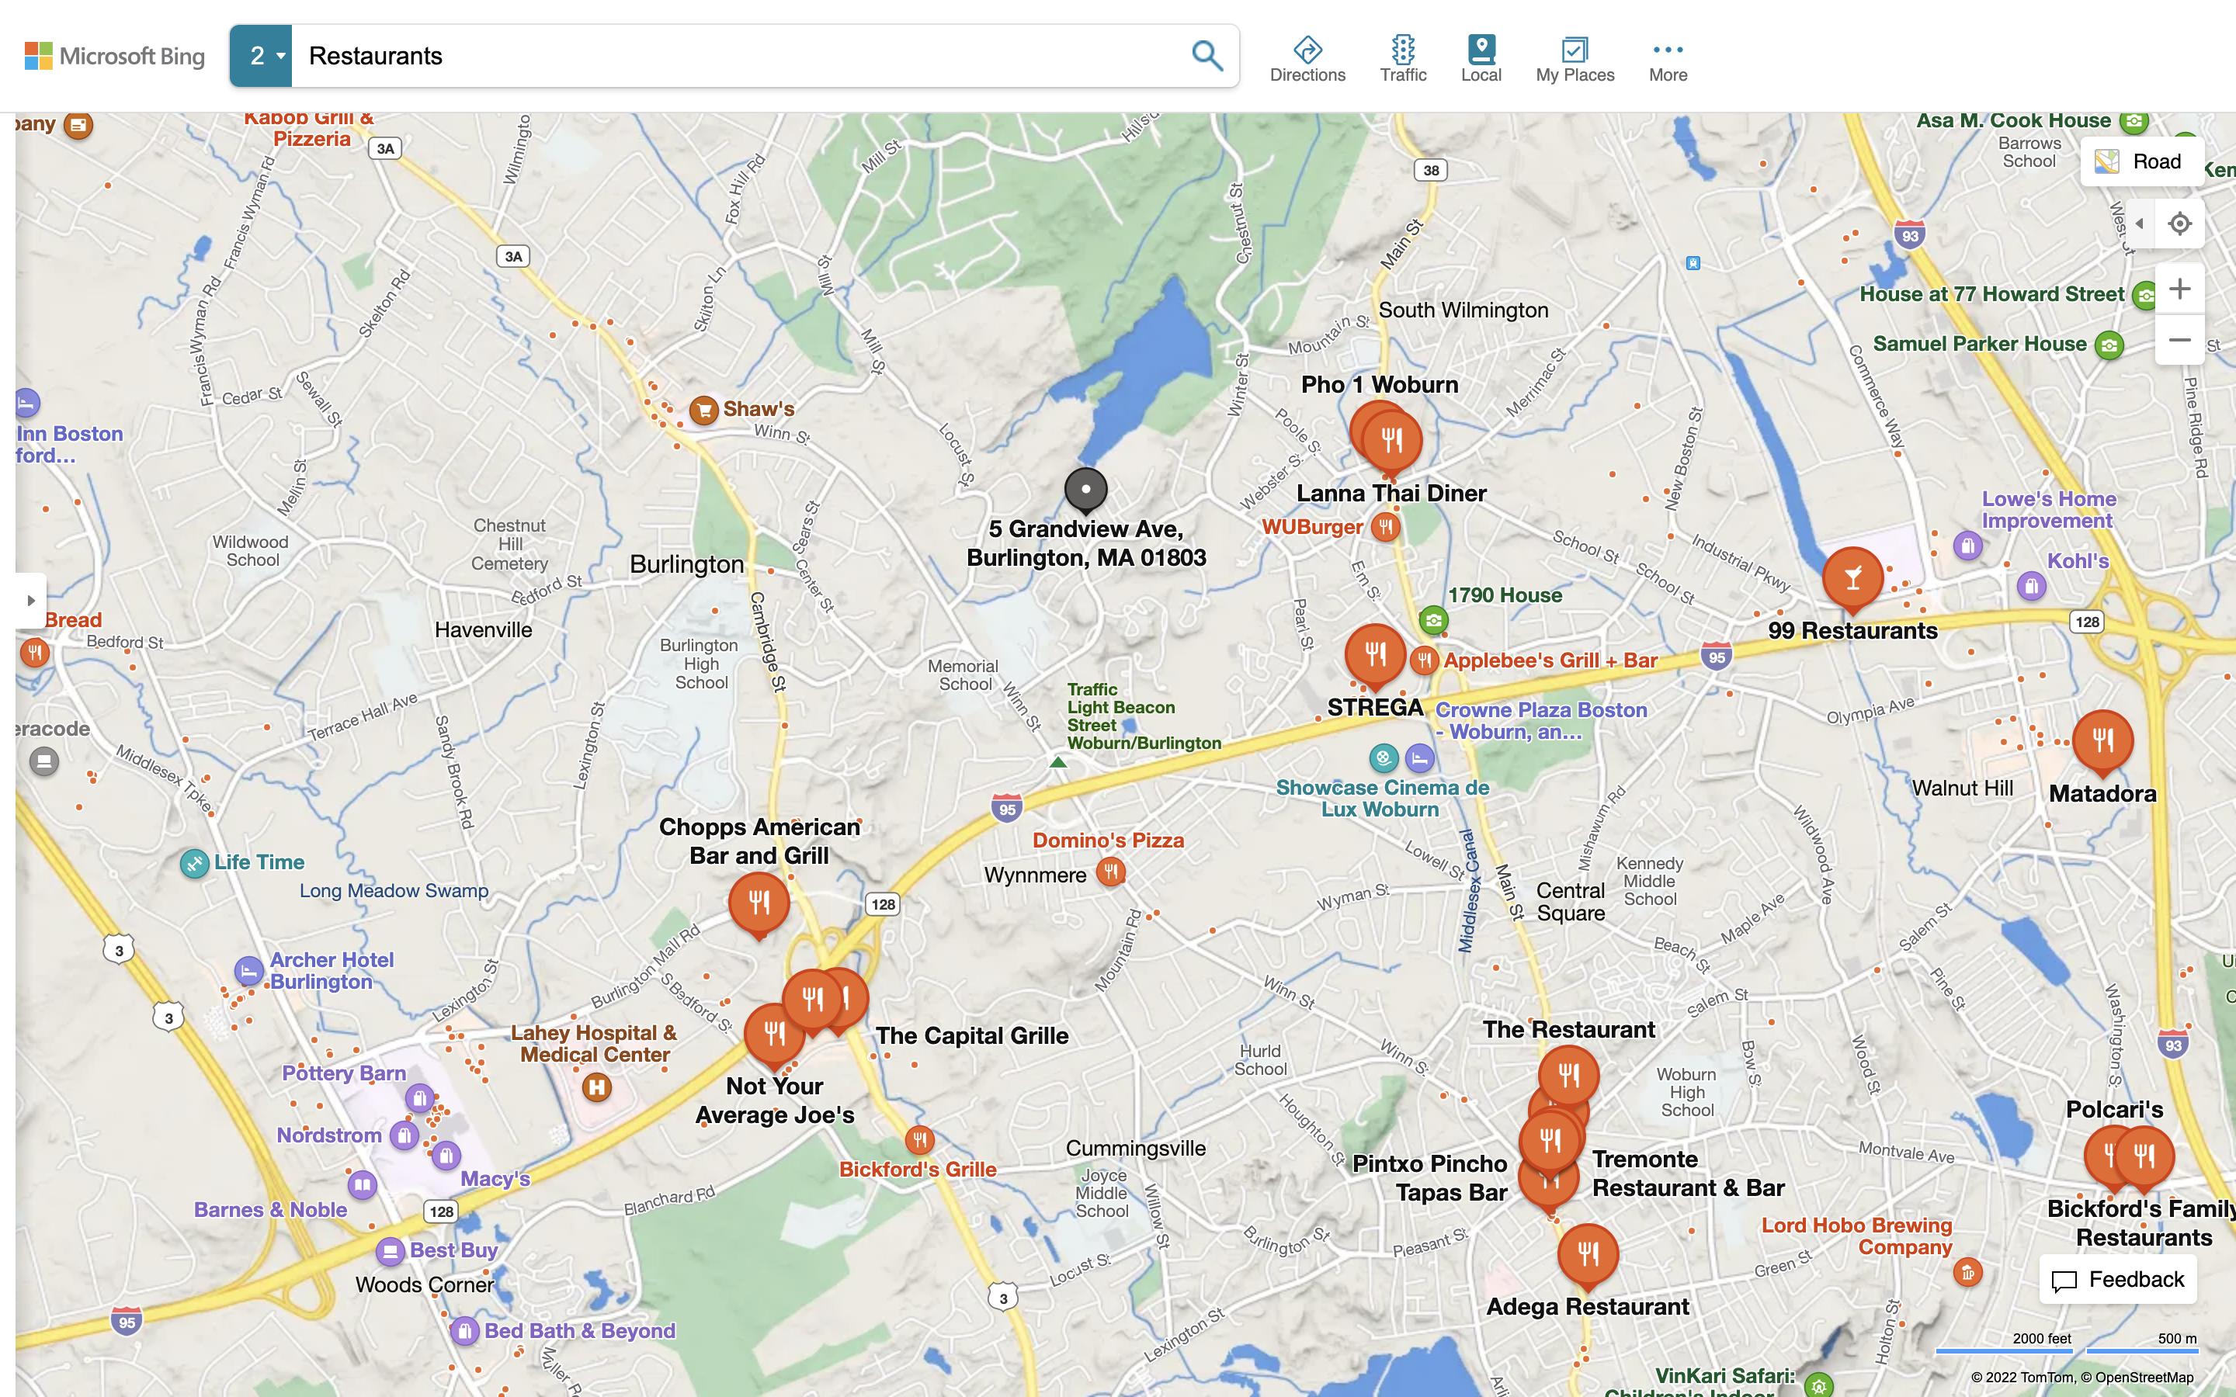The image size is (2236, 1397).
Task: Open My Places
Action: pos(1575,59)
